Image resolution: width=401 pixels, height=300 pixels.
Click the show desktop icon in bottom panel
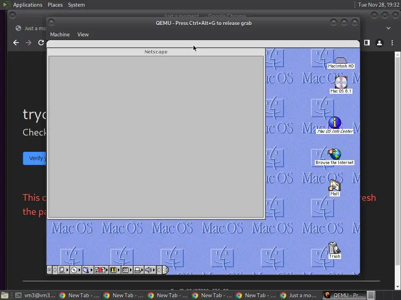pos(4,295)
